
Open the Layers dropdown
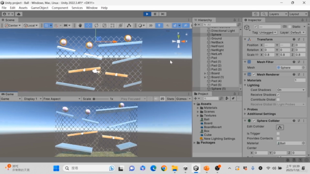(278, 14)
